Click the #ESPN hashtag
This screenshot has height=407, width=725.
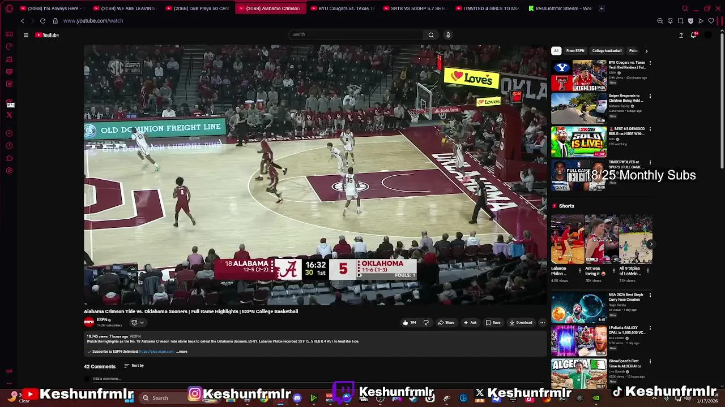click(135, 336)
